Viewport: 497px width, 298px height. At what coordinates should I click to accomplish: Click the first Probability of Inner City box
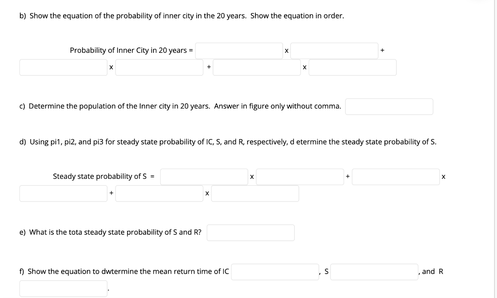point(239,50)
